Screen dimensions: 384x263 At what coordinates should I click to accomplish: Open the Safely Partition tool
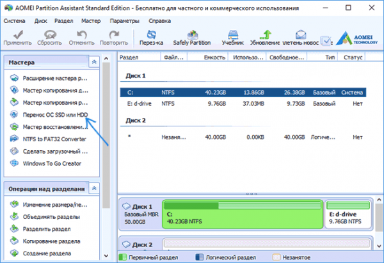pos(192,38)
